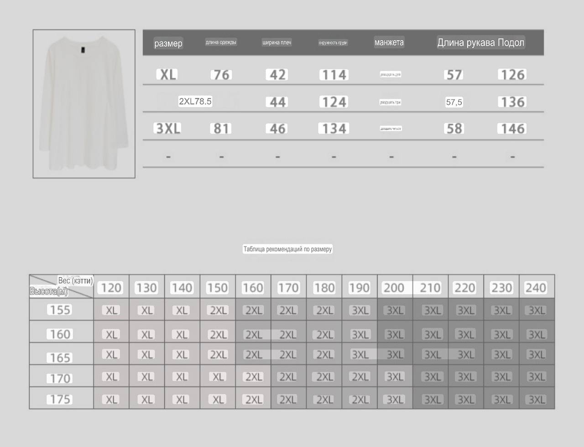Click the garment length value 76
The image size is (584, 447).
(221, 74)
